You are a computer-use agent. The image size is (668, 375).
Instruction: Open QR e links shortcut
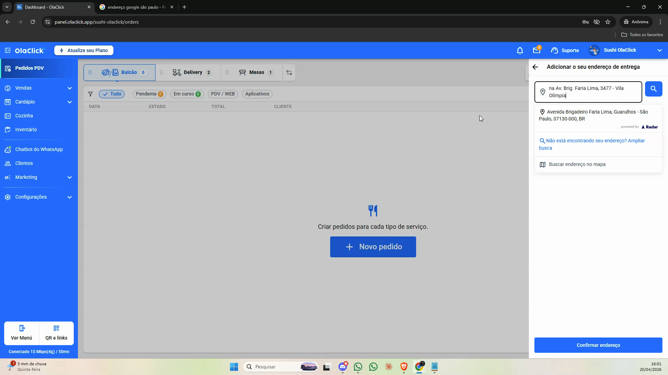coord(56,333)
